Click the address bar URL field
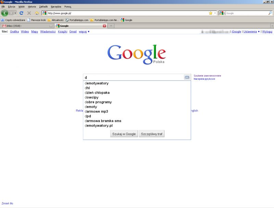Viewport: 274px width, 208px height. 127,13
